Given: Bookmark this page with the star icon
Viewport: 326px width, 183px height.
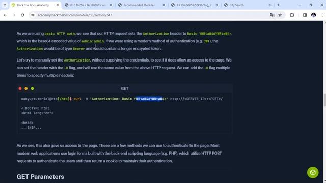Looking at the screenshot, I should (280, 15).
